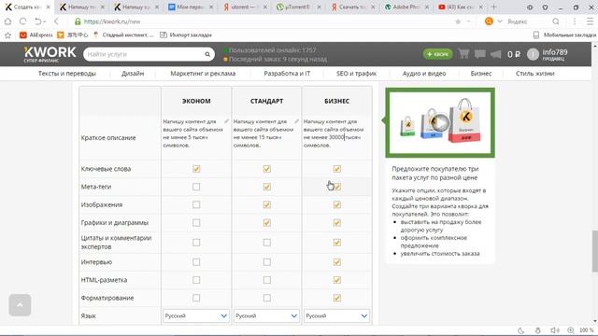Click the undo-close-tab arrow icon

[x=37, y=21]
